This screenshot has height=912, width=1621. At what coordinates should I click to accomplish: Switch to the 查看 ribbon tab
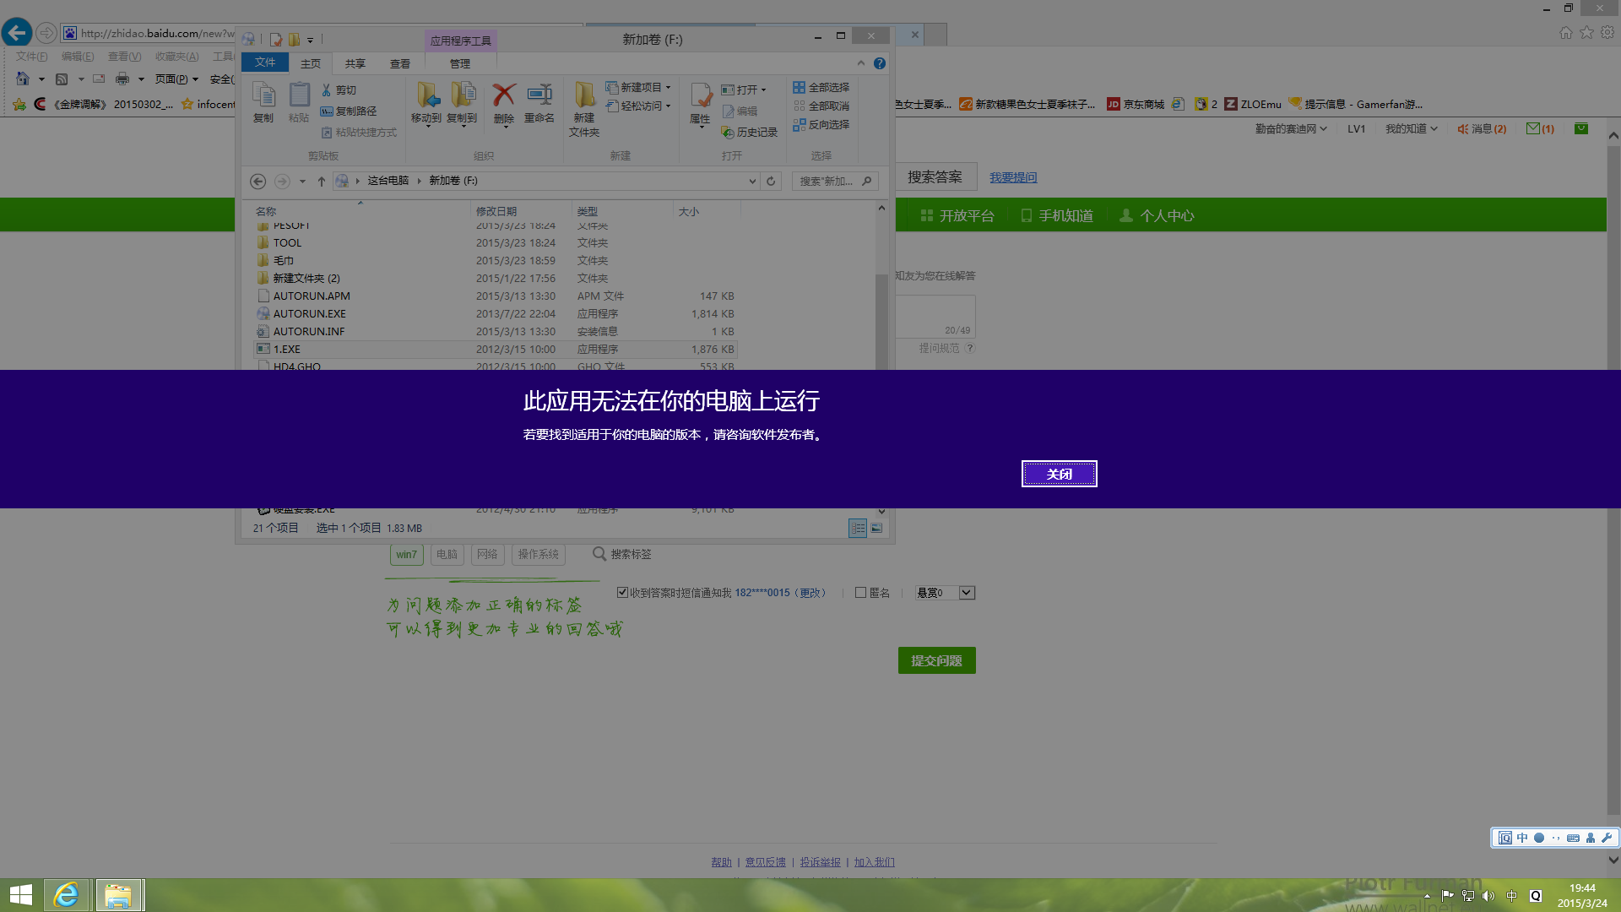pos(400,63)
